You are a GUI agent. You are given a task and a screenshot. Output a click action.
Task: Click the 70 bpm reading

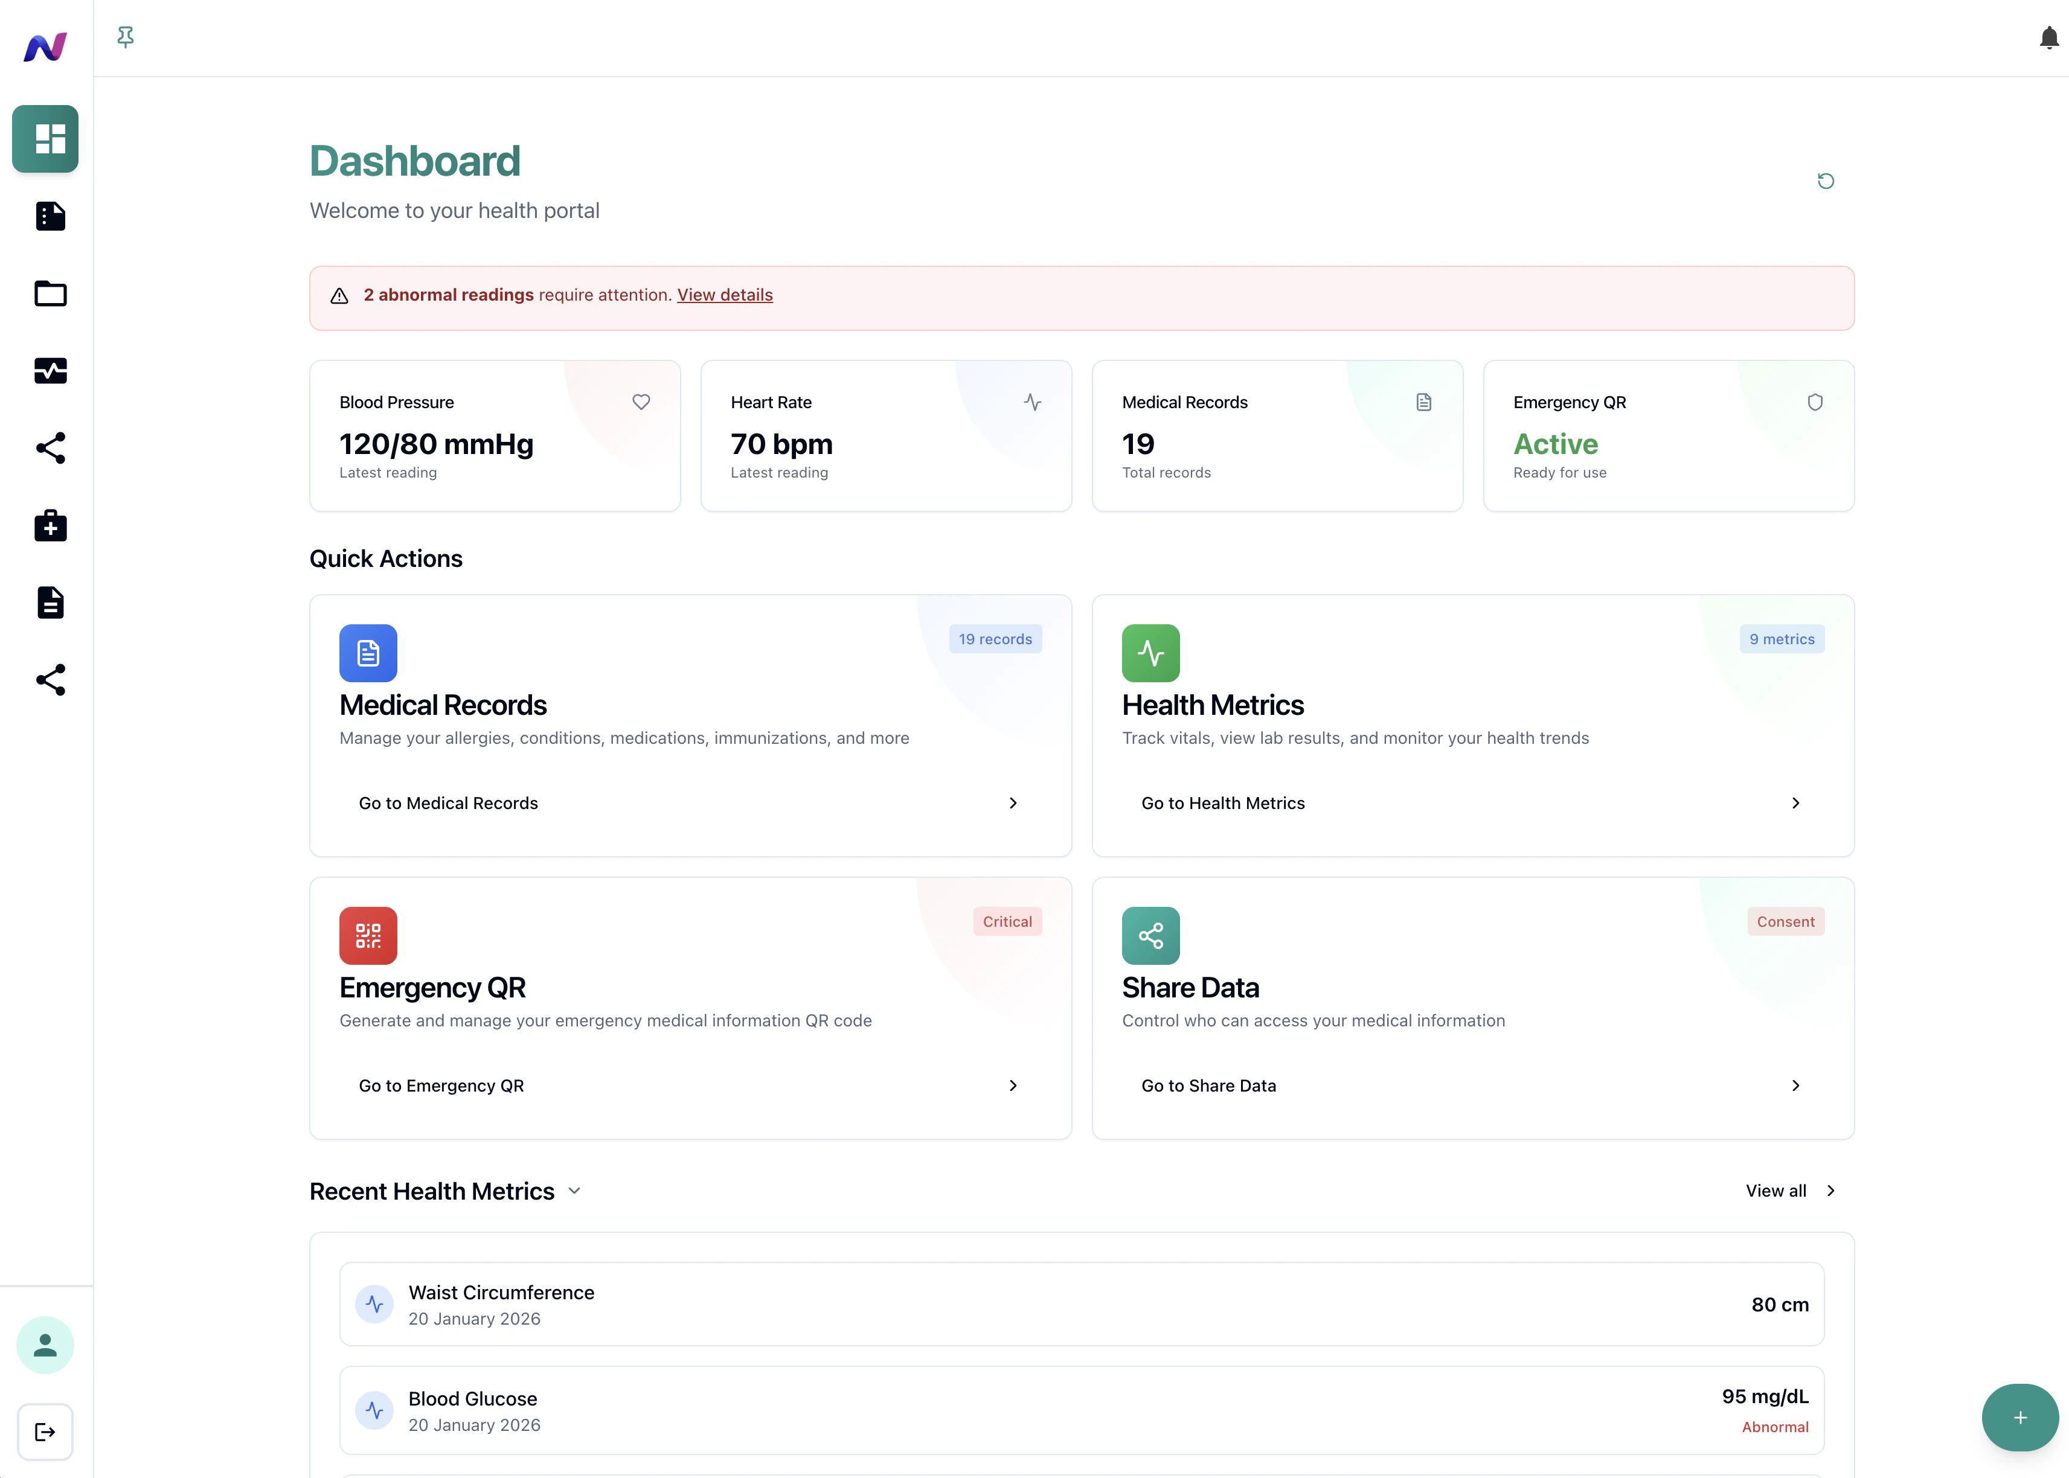(781, 444)
